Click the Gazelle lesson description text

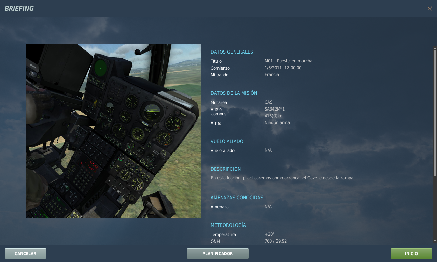tap(282, 178)
